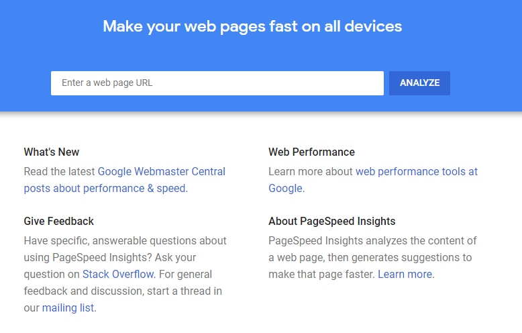Click the 'Read the latest' text
522x333 pixels.
pos(59,171)
